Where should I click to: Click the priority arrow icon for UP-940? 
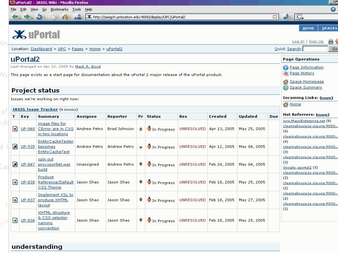tap(141, 129)
